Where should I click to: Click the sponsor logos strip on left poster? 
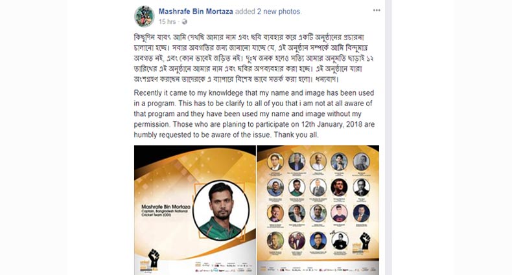224,267
